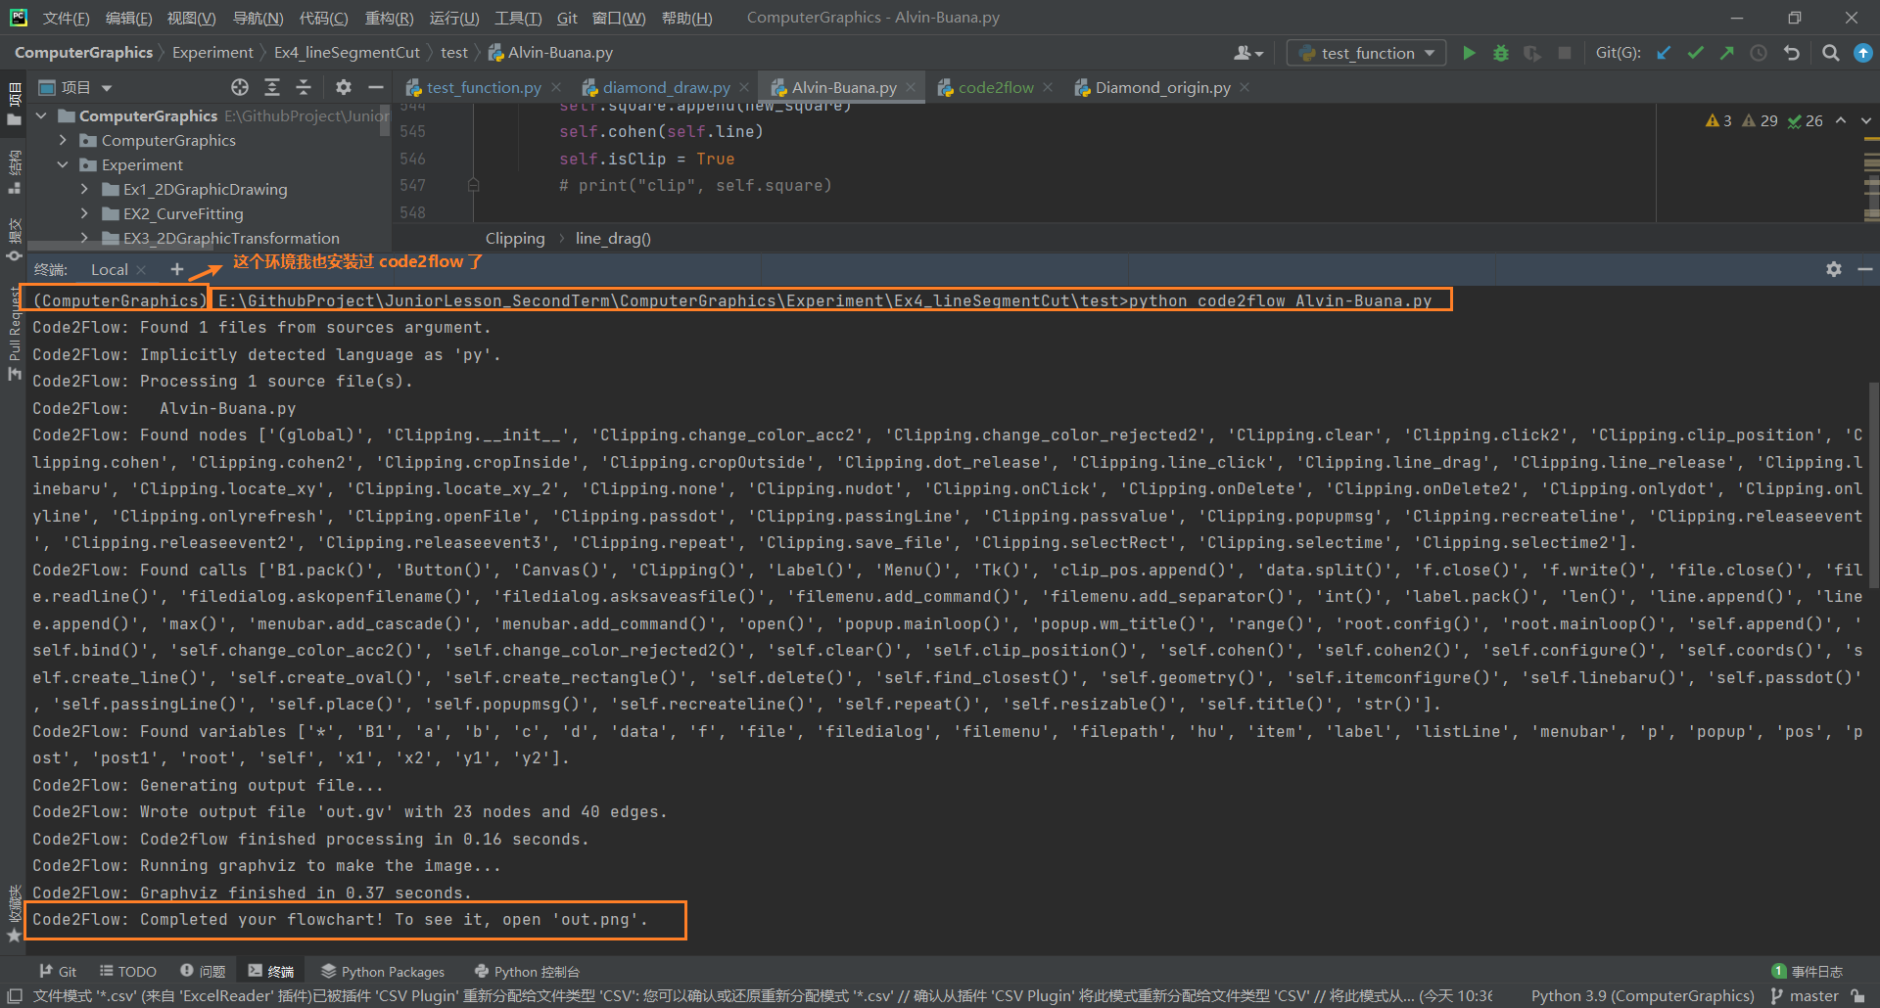This screenshot has width=1880, height=1008.
Task: Open the 文件(F) menu
Action: click(x=67, y=18)
